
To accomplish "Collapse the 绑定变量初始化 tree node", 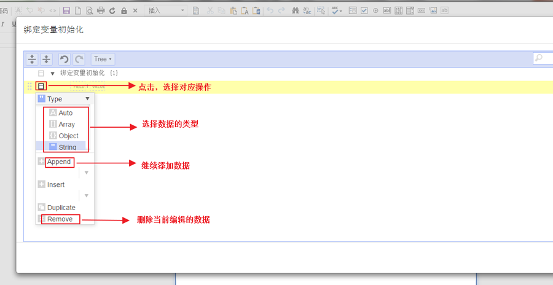I will [53, 73].
